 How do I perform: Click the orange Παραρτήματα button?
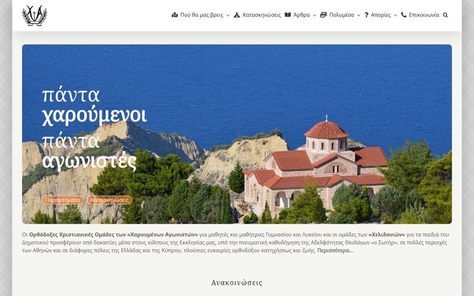[63, 200]
